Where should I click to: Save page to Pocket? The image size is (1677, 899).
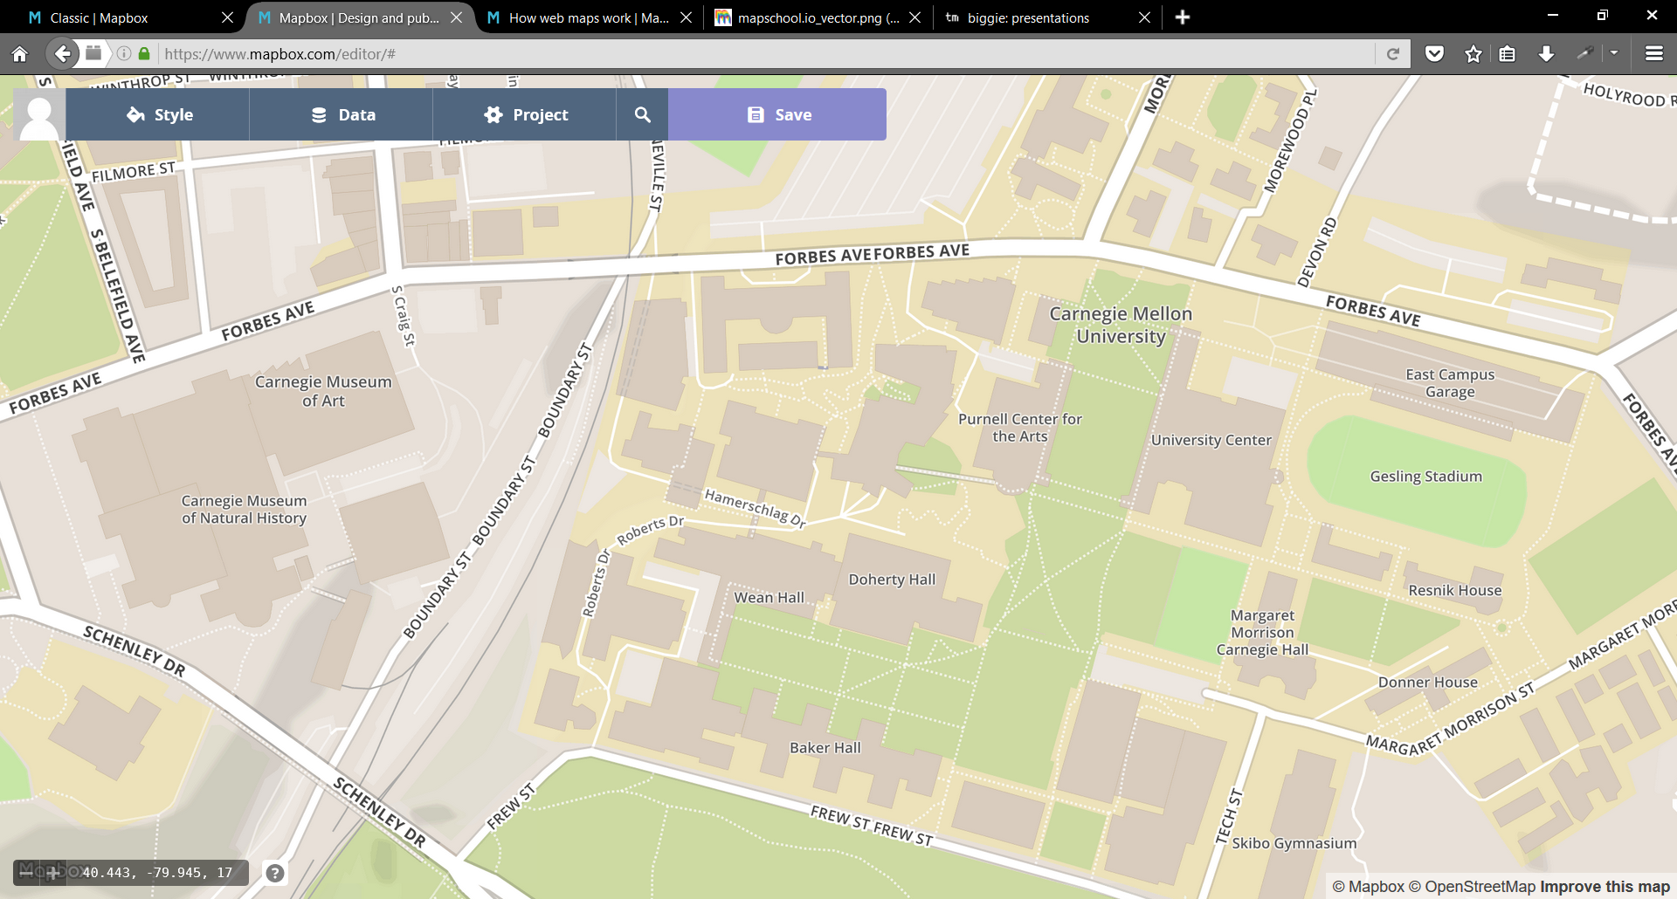1434,54
